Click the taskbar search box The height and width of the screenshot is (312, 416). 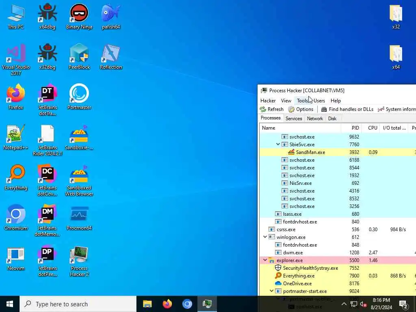click(x=78, y=304)
